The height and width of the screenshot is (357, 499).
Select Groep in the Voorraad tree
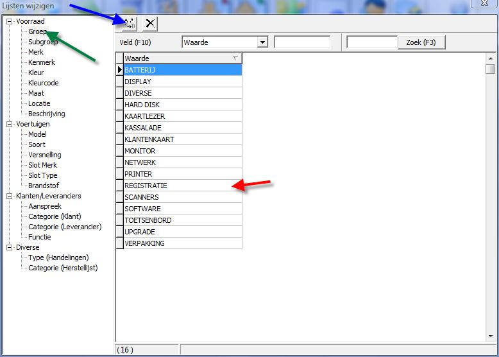point(38,31)
